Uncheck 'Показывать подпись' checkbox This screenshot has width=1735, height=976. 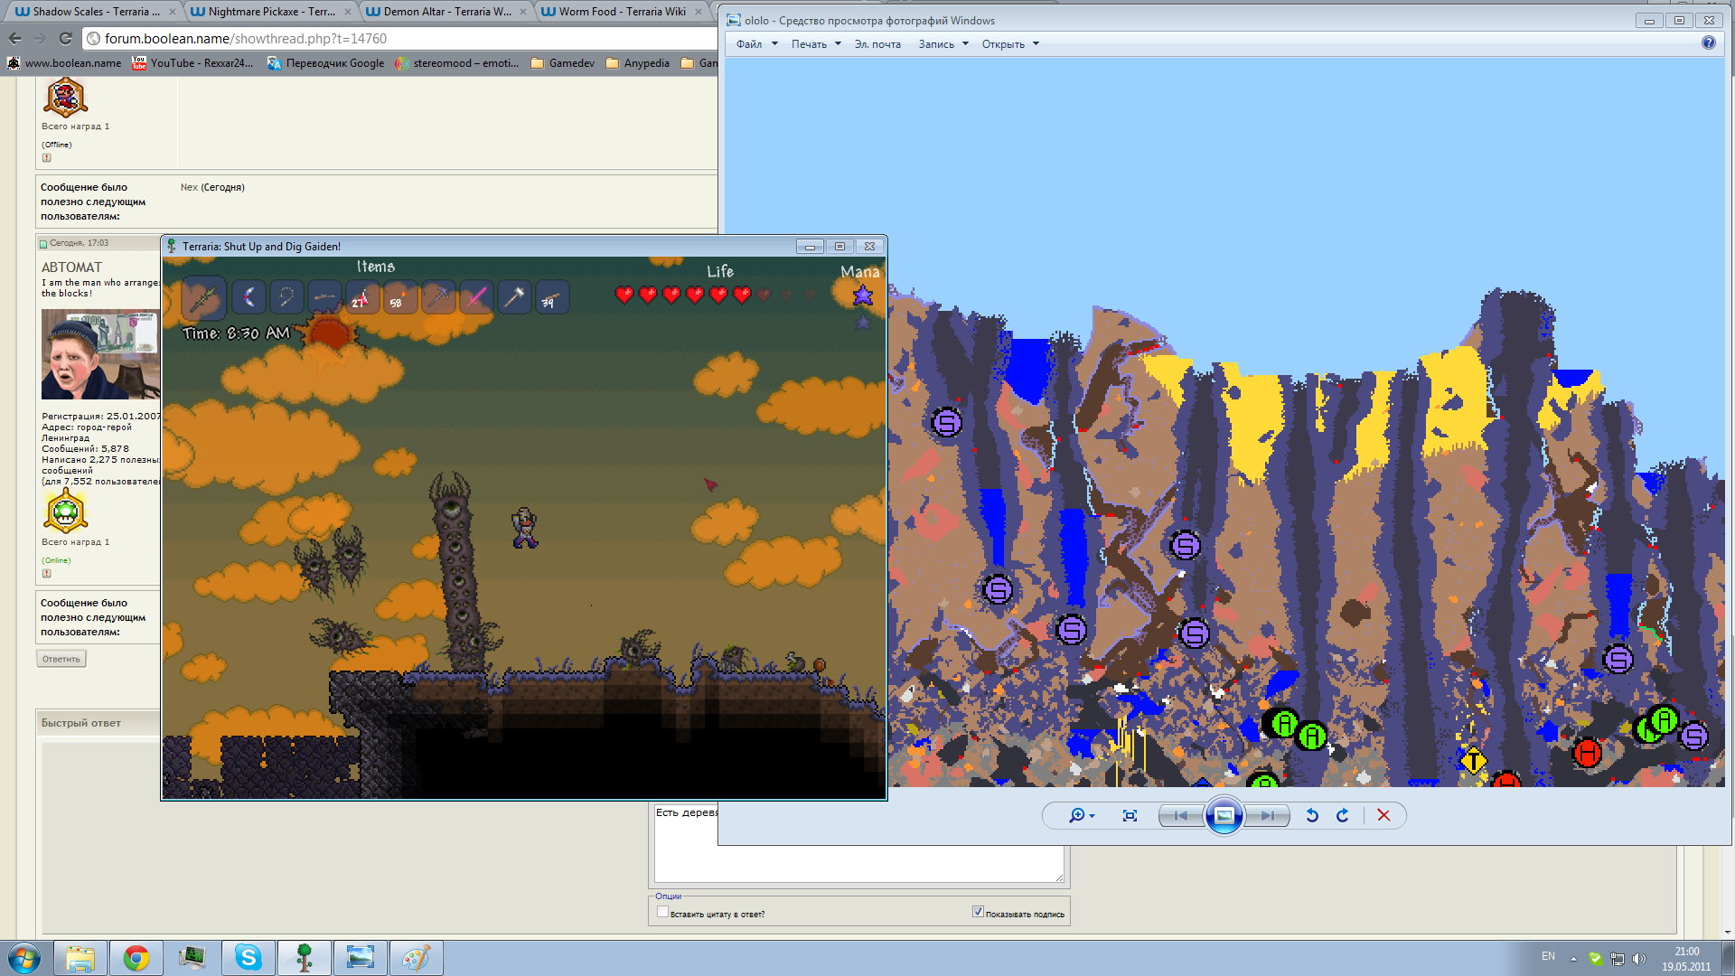pos(978,912)
